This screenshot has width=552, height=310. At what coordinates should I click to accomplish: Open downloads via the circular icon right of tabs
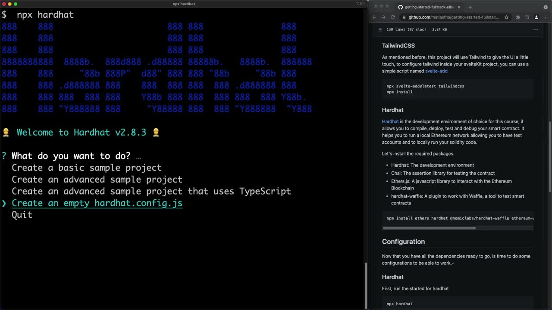545,7
